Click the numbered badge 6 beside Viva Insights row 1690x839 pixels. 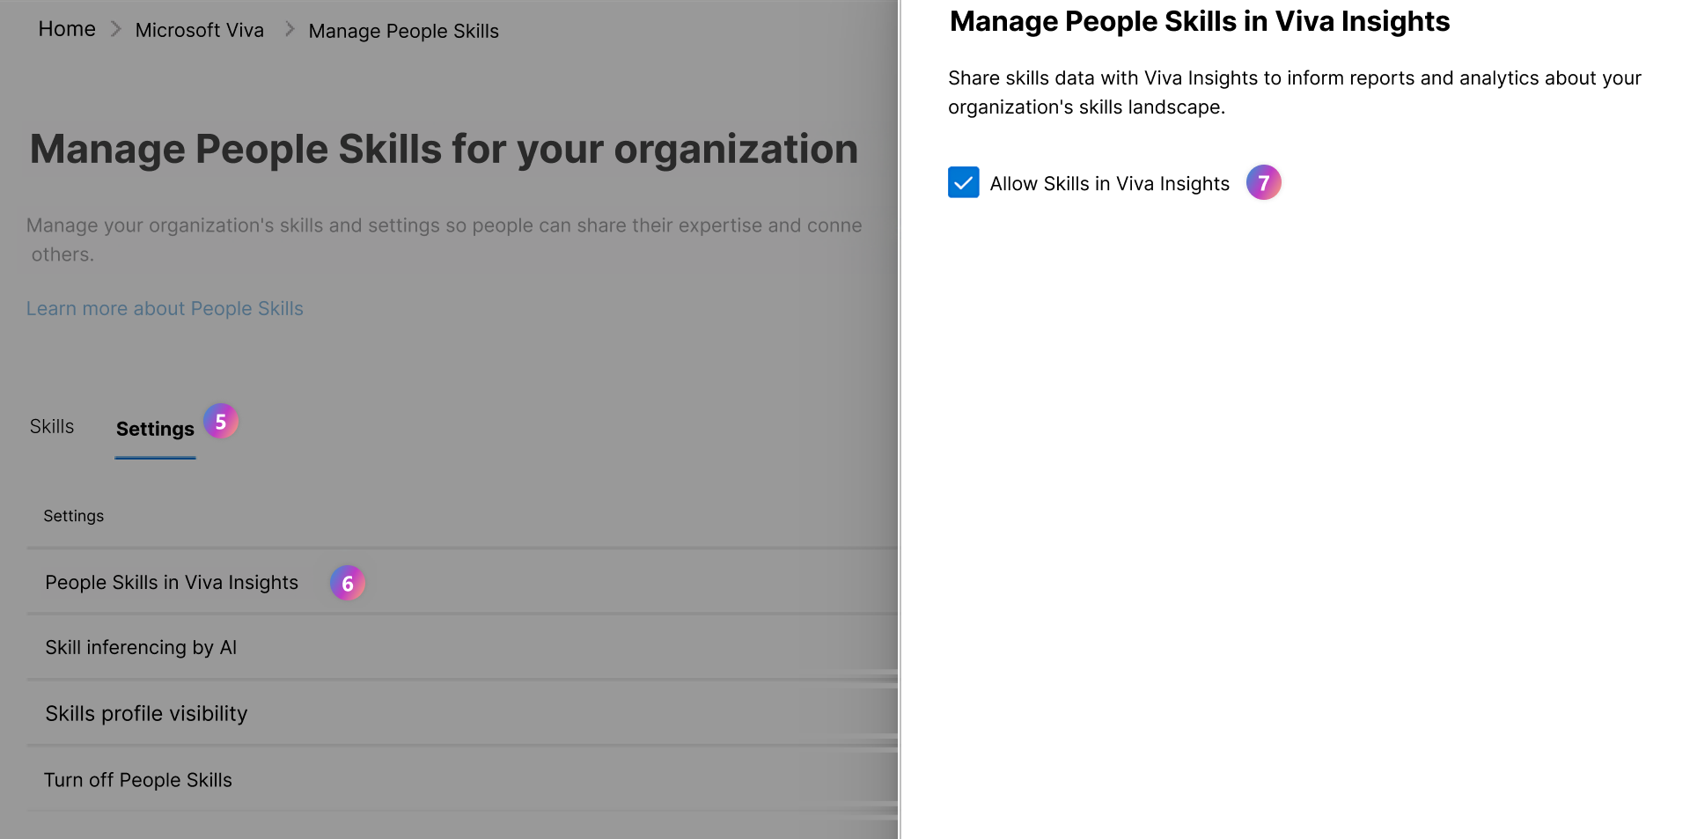pyautogui.click(x=348, y=582)
